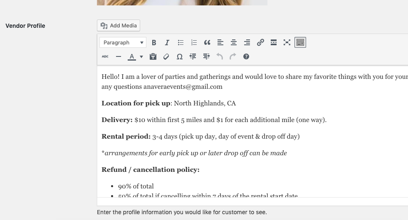Insert a numbered list
This screenshot has height=220, width=408.
pos(194,42)
